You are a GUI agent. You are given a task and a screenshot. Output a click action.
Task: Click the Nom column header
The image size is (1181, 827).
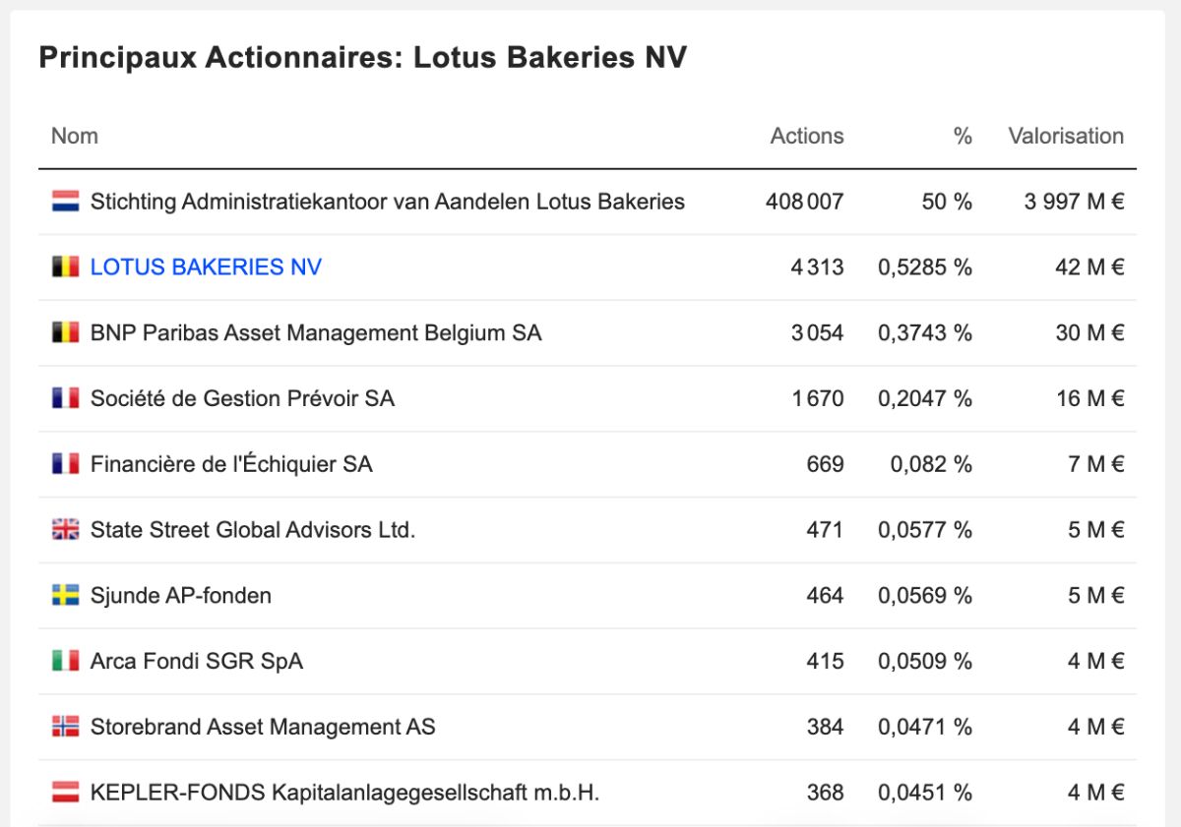click(75, 136)
